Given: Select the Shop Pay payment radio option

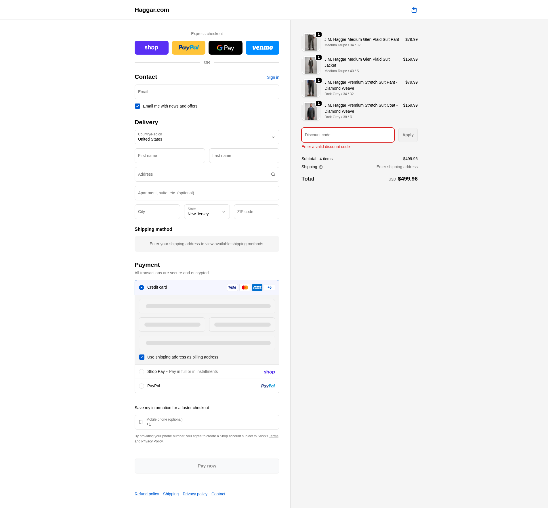Looking at the screenshot, I should [x=142, y=372].
